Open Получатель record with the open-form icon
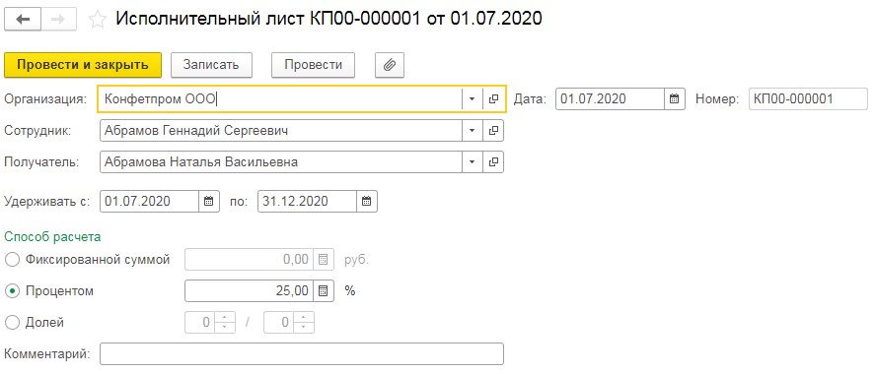 (493, 162)
